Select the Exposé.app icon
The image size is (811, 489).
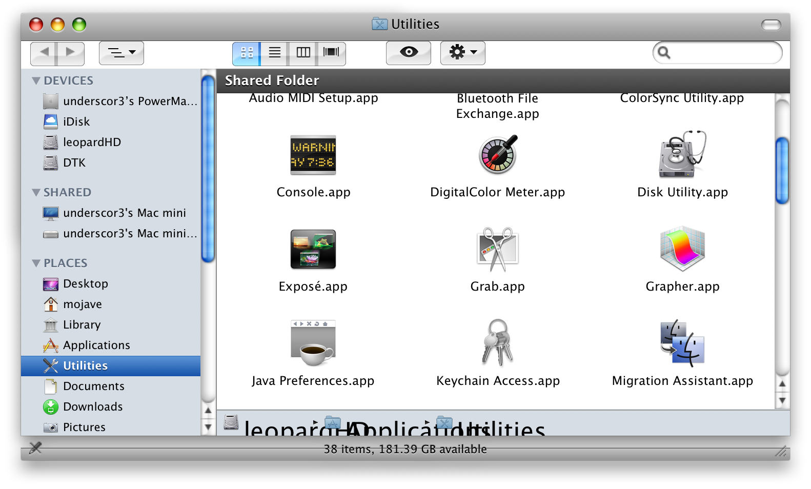313,249
